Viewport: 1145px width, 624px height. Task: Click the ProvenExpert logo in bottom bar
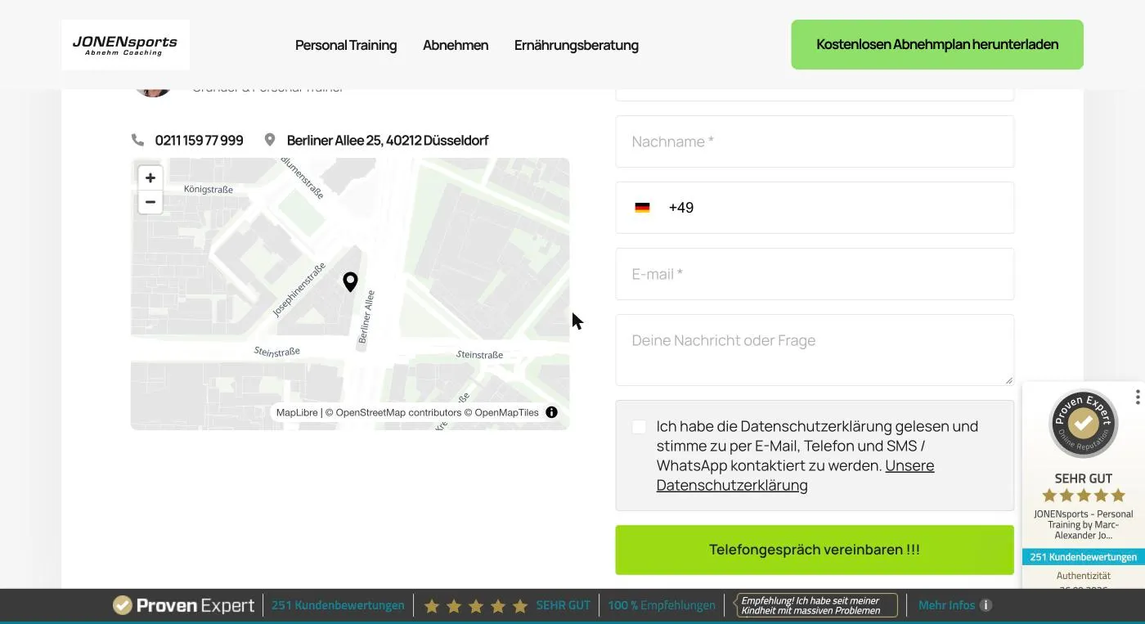[x=184, y=605]
